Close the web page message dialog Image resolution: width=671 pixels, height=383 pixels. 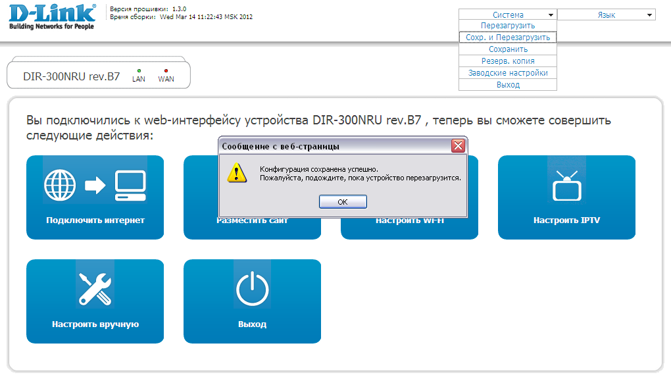[x=458, y=146]
